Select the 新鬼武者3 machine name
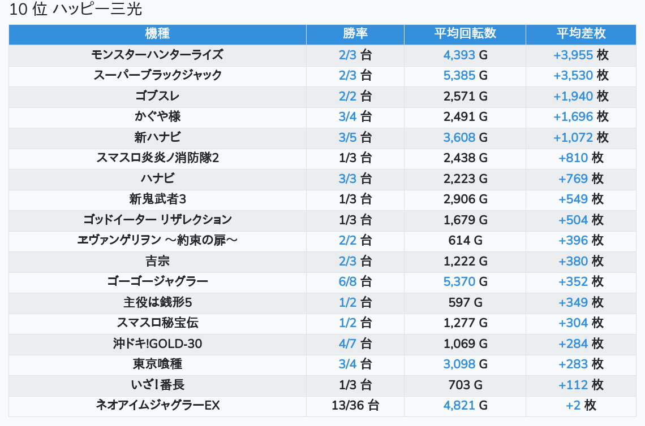The width and height of the screenshot is (645, 426). coord(157,199)
